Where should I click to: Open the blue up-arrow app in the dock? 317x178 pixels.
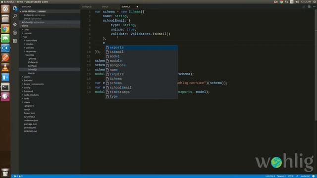point(5,77)
